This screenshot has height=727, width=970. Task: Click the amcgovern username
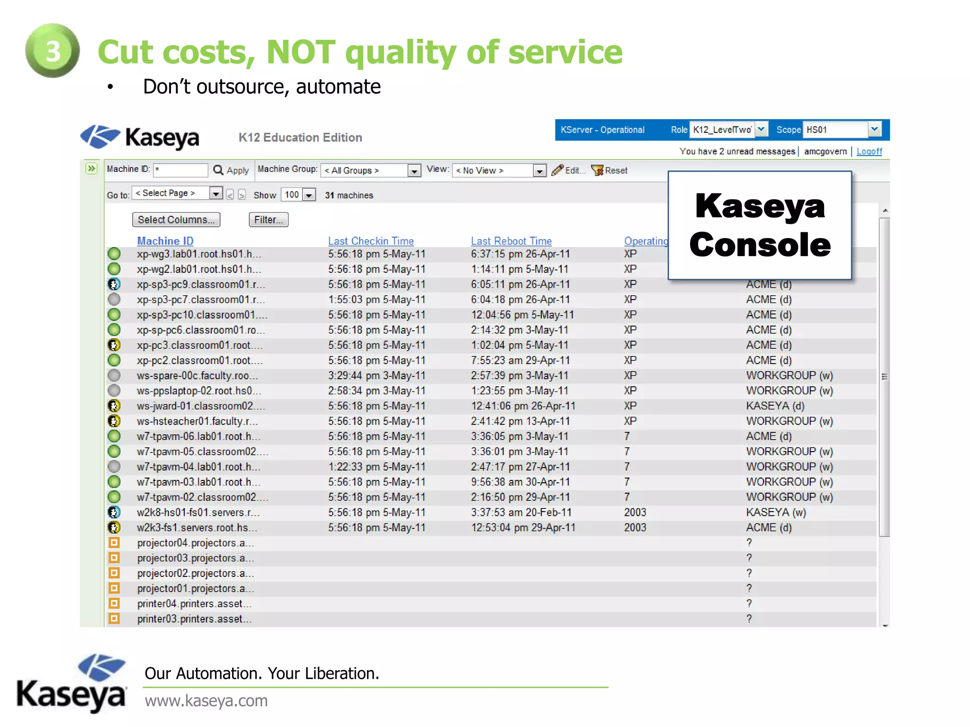(x=826, y=151)
